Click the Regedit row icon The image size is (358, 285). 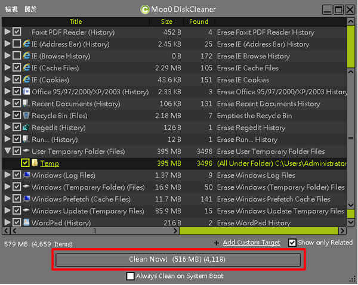[26, 127]
